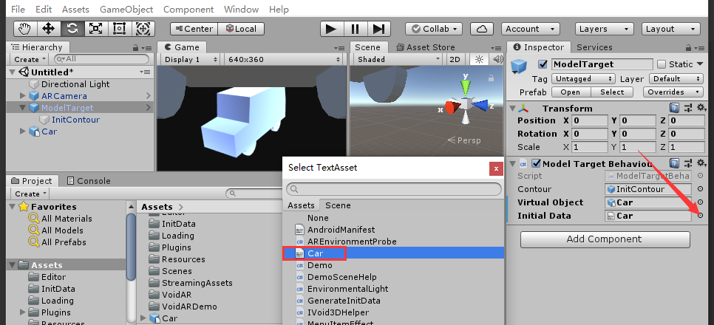This screenshot has height=325, width=714.
Task: Collapse ModelTarget in Hierarchy
Action: coord(23,108)
